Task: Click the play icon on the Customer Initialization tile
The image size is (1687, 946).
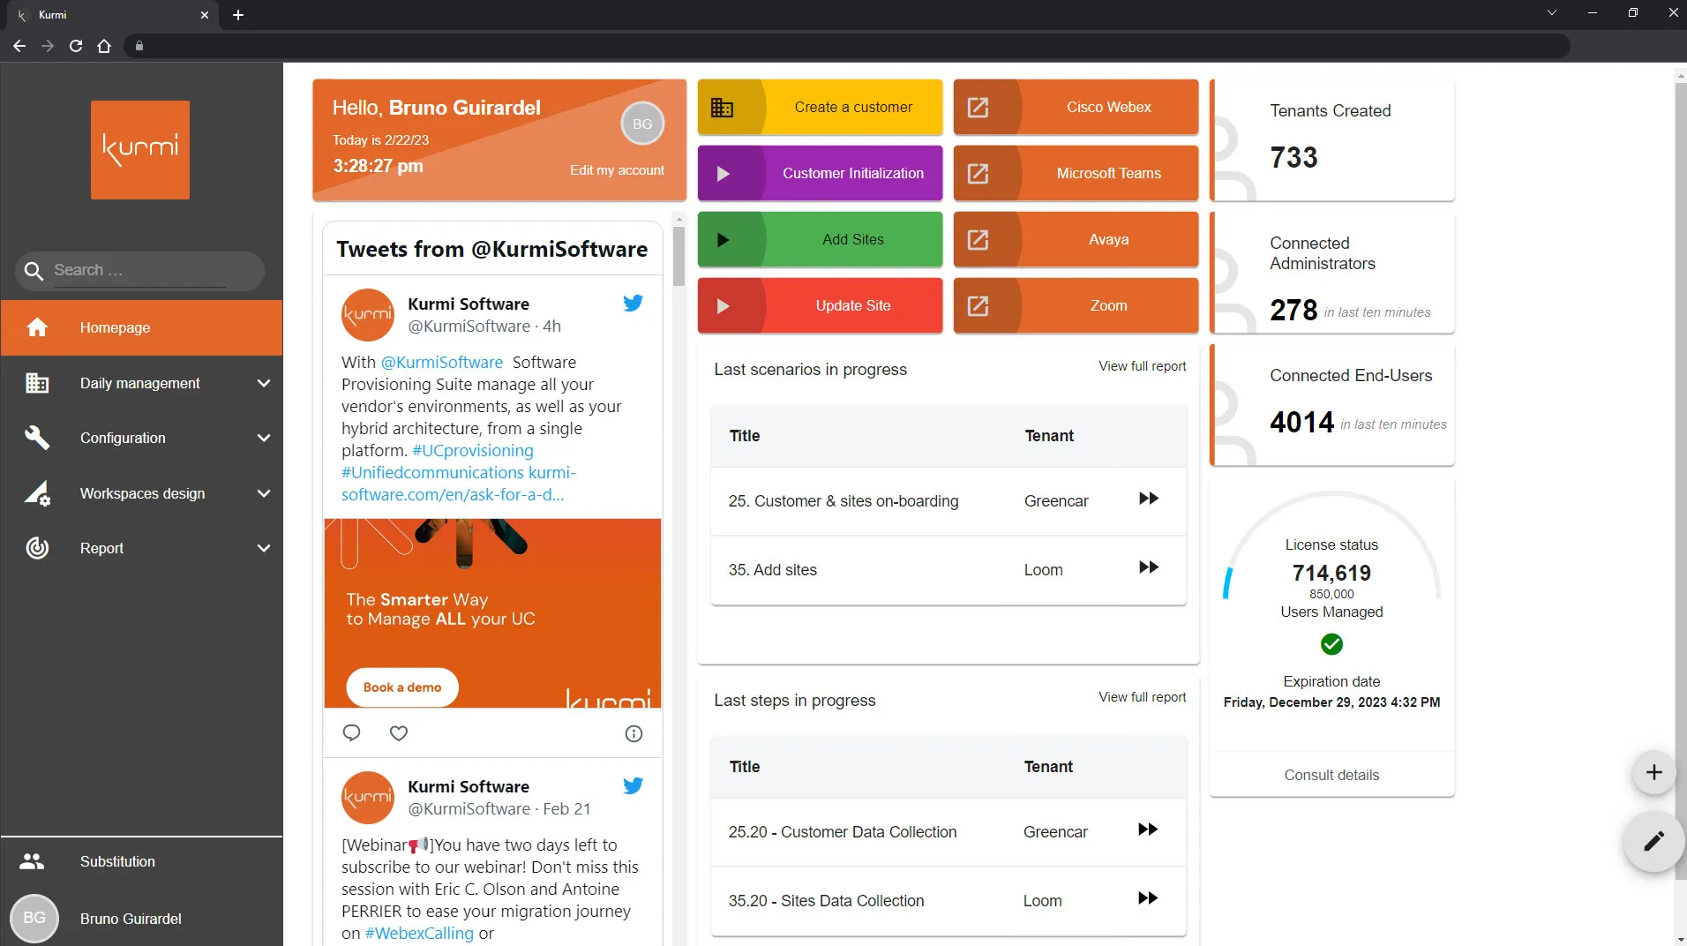Action: coord(723,174)
